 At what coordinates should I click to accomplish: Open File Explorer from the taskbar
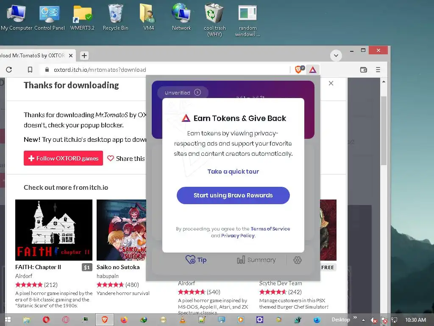pos(27,320)
